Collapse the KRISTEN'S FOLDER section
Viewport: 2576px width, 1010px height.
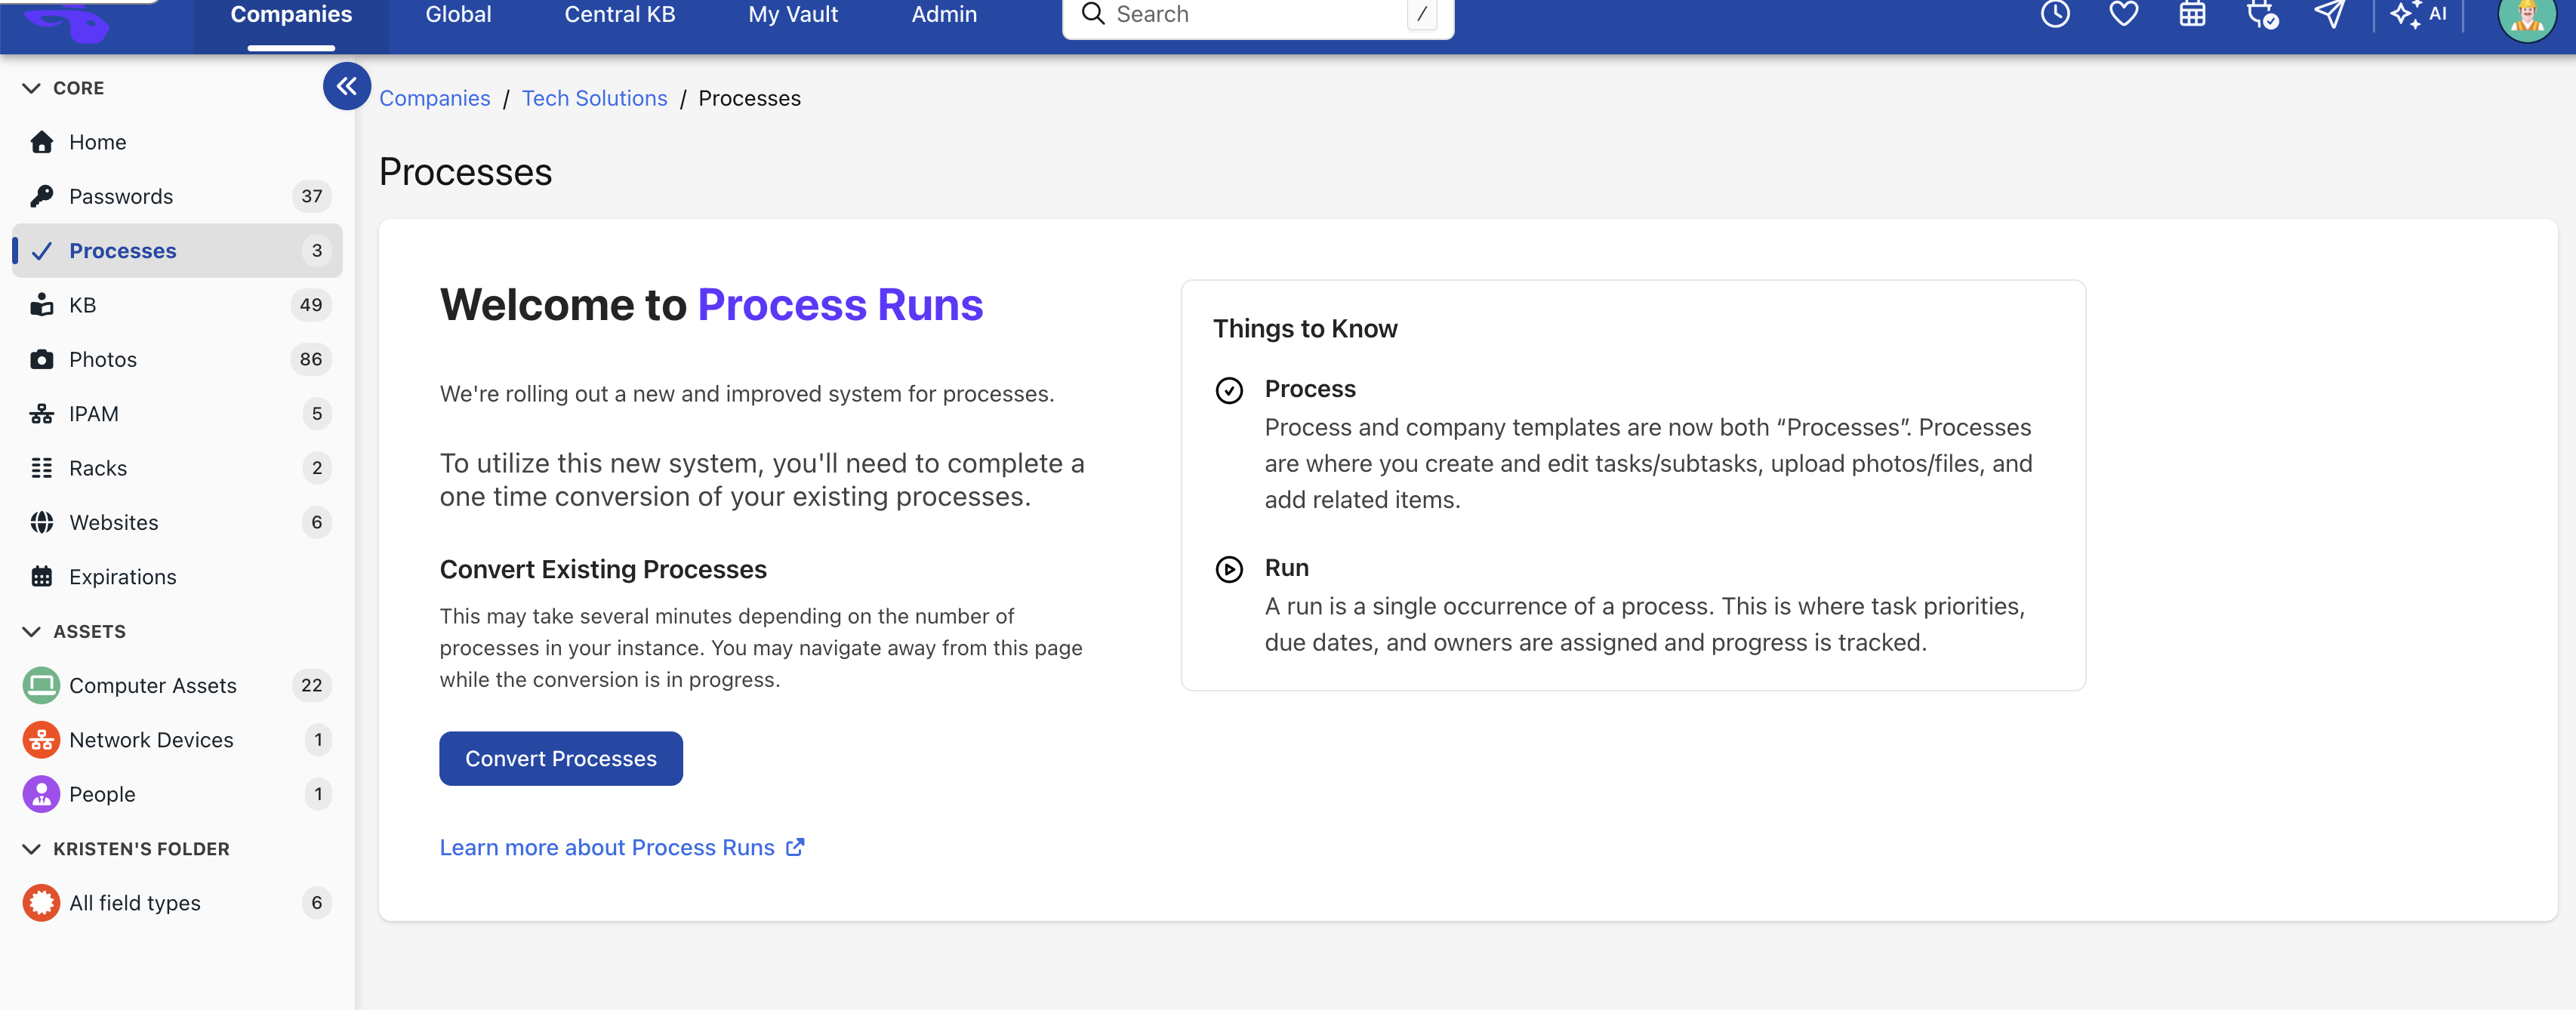tap(31, 849)
